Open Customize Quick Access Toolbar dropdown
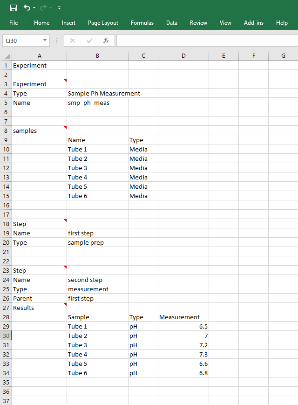298x405 pixels. click(x=59, y=8)
